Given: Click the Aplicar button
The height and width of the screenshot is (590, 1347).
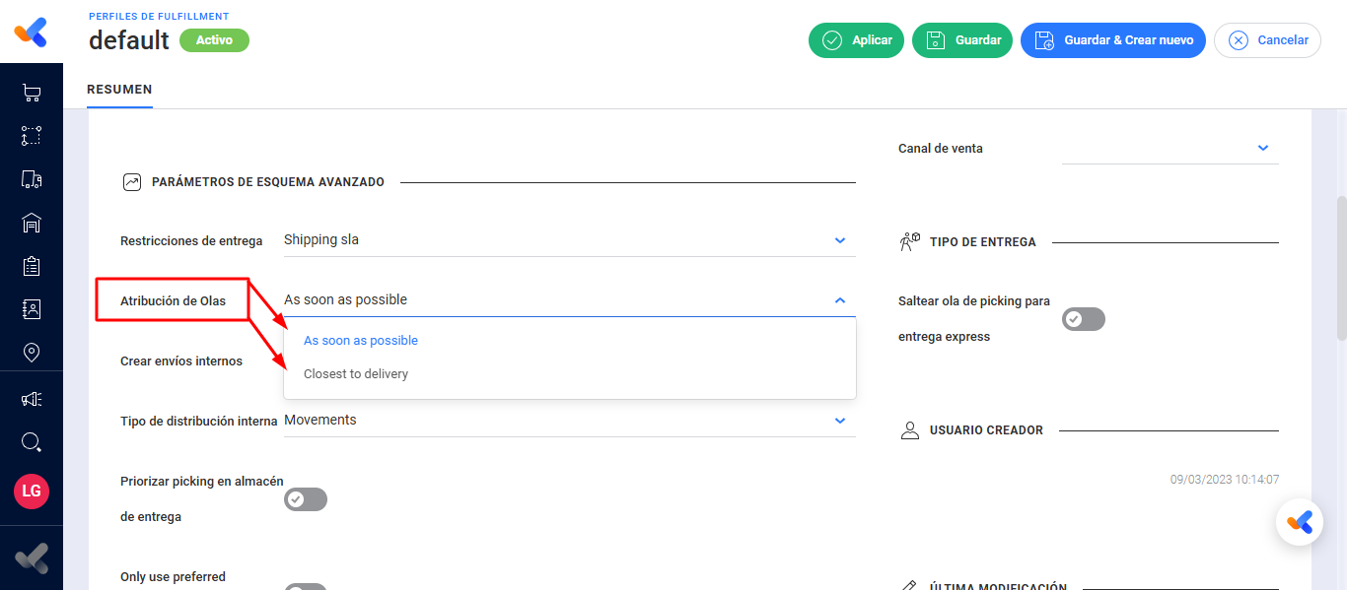Looking at the screenshot, I should pyautogui.click(x=856, y=40).
